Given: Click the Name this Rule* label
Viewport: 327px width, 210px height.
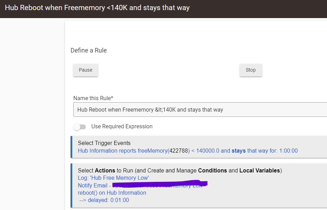Looking at the screenshot, I should click(93, 98).
